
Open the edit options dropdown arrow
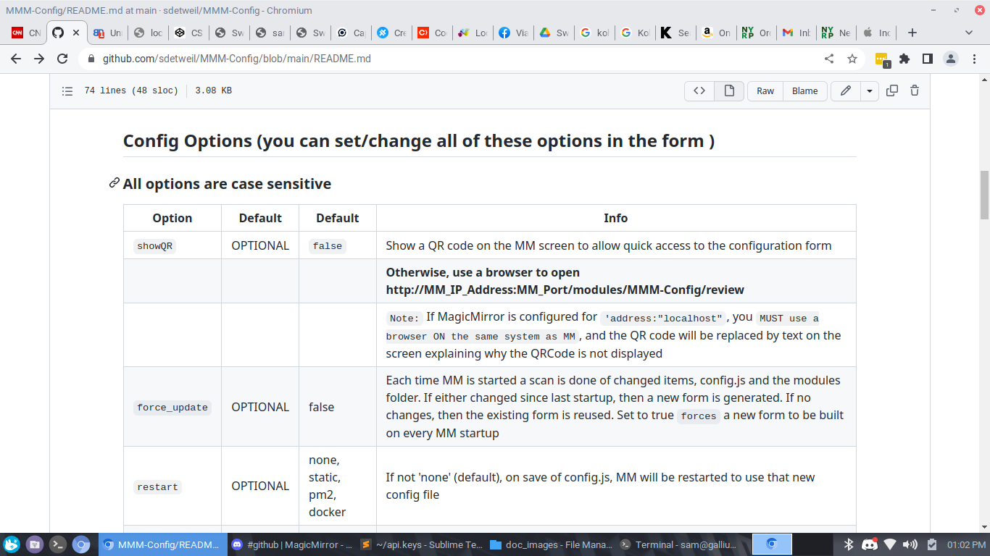tap(869, 90)
